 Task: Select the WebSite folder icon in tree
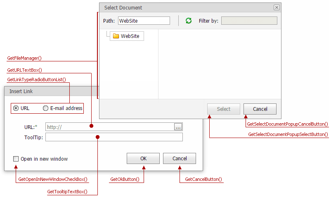[x=116, y=36]
